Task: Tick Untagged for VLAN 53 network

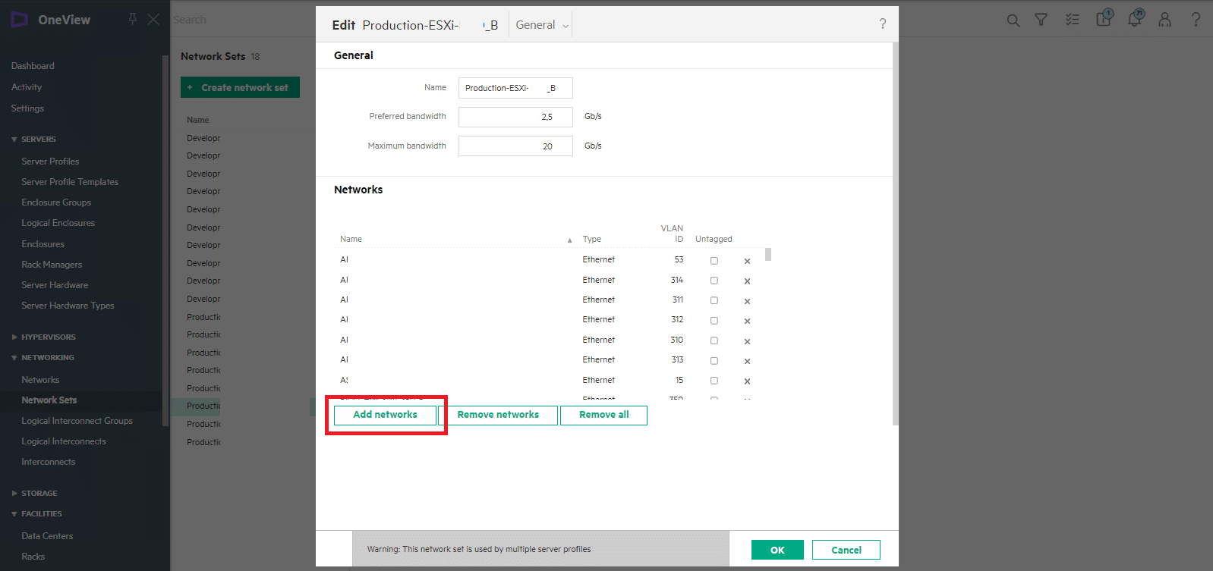Action: [714, 261]
